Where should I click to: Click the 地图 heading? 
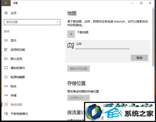click(72, 13)
